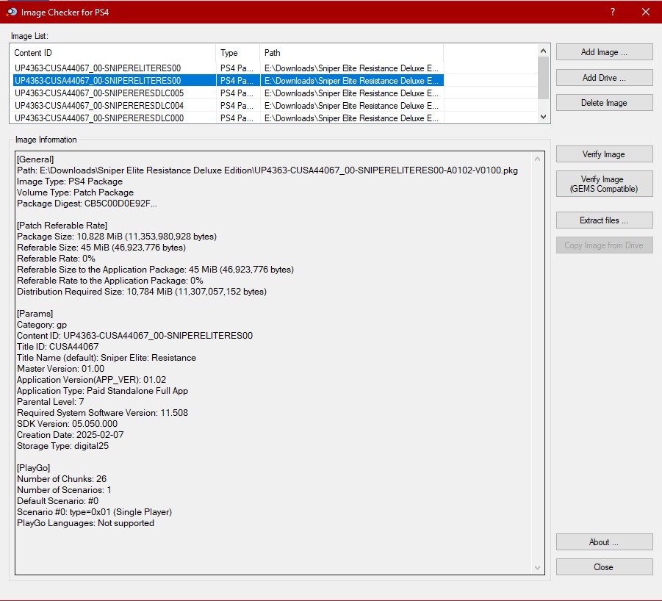The width and height of the screenshot is (662, 601).
Task: Click the Image Information pane scroll down arrow
Action: click(x=537, y=568)
